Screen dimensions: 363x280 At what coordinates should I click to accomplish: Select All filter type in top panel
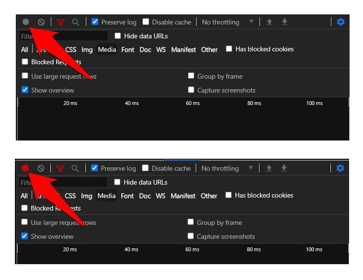tap(24, 50)
